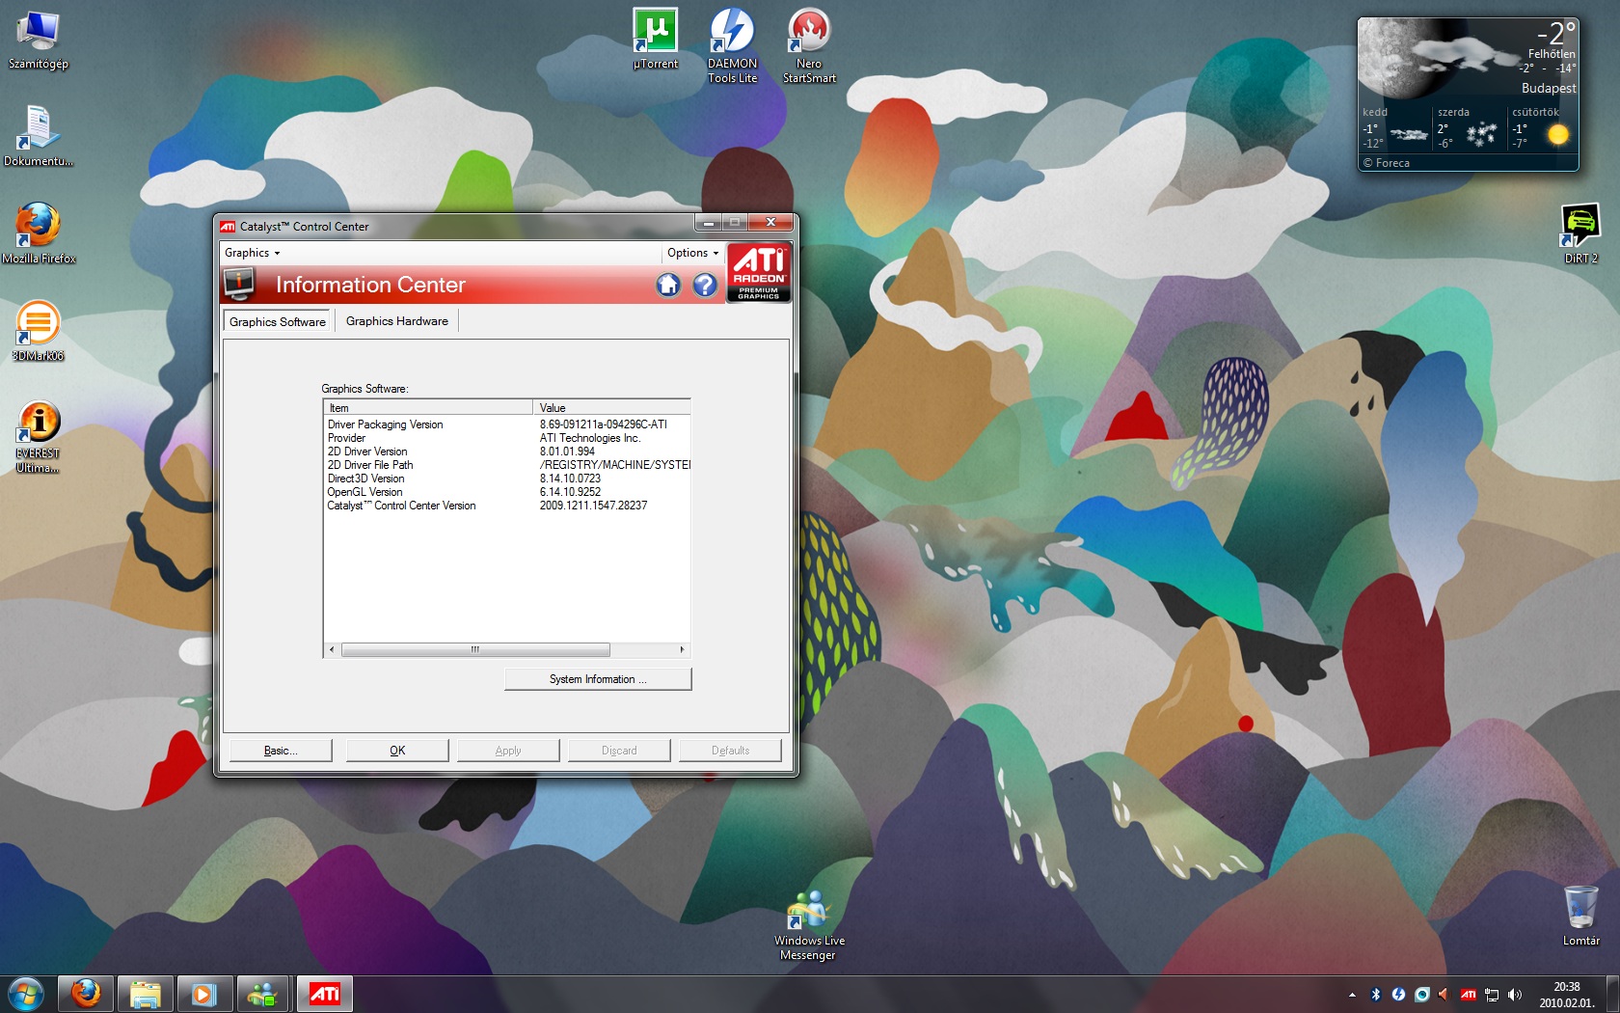Switch to the Graphics Software tab
Image resolution: width=1620 pixels, height=1013 pixels.
[278, 321]
